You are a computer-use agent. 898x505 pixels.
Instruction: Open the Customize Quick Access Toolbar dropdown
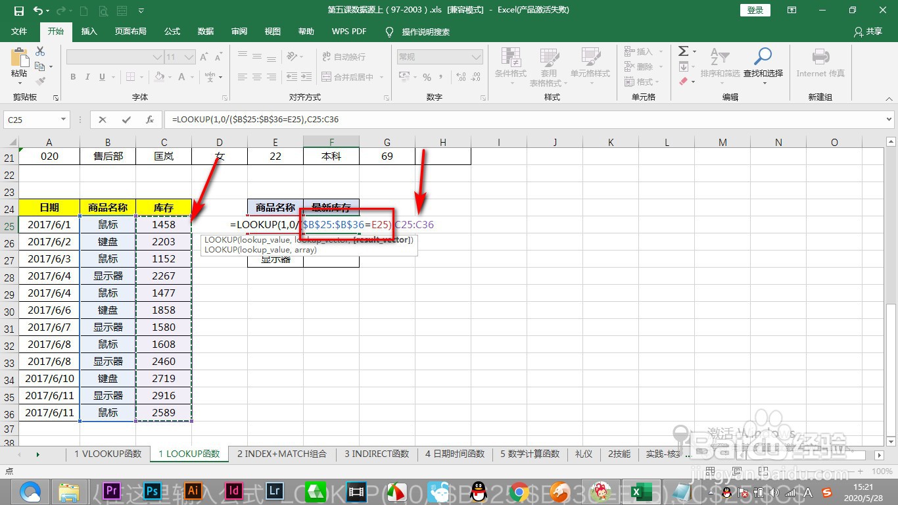[x=141, y=11]
